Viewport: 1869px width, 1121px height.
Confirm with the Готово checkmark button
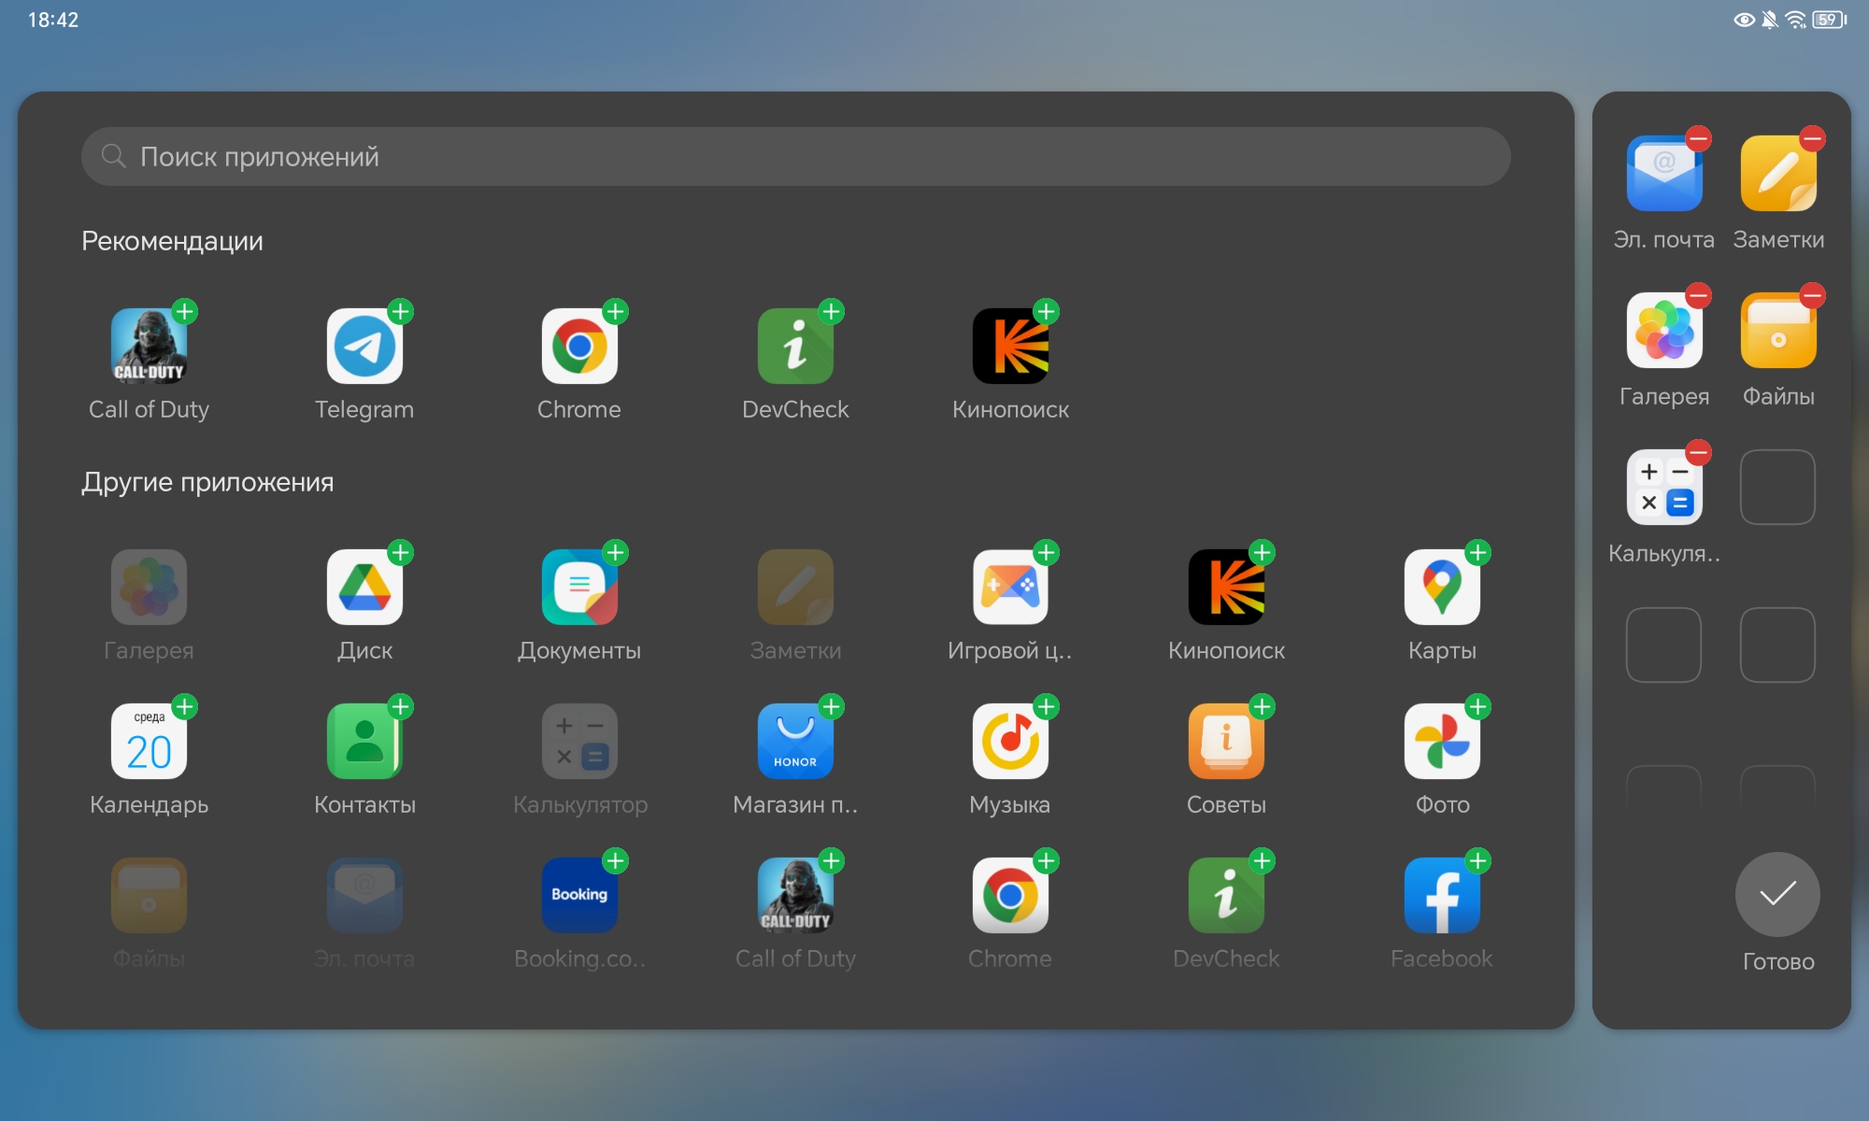point(1777,895)
